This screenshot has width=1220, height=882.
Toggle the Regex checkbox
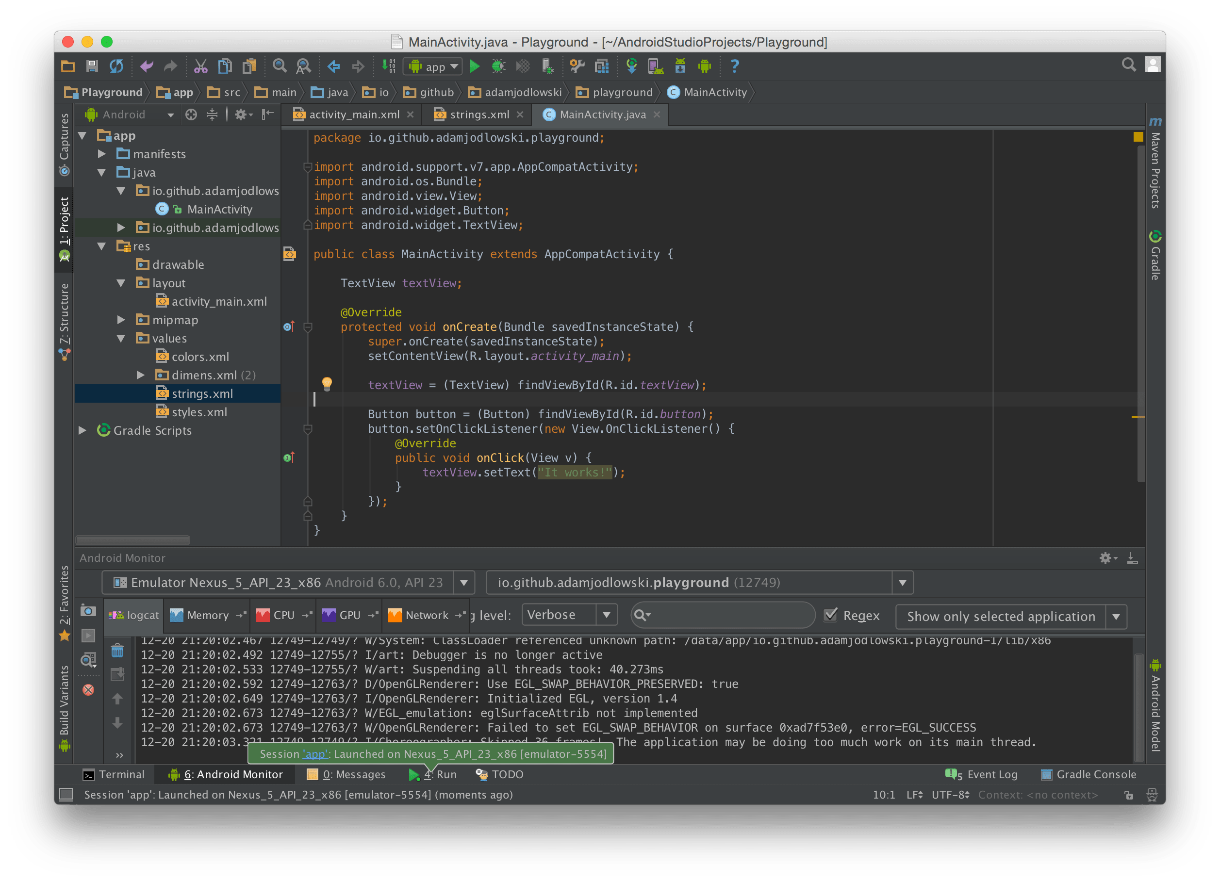pos(830,615)
